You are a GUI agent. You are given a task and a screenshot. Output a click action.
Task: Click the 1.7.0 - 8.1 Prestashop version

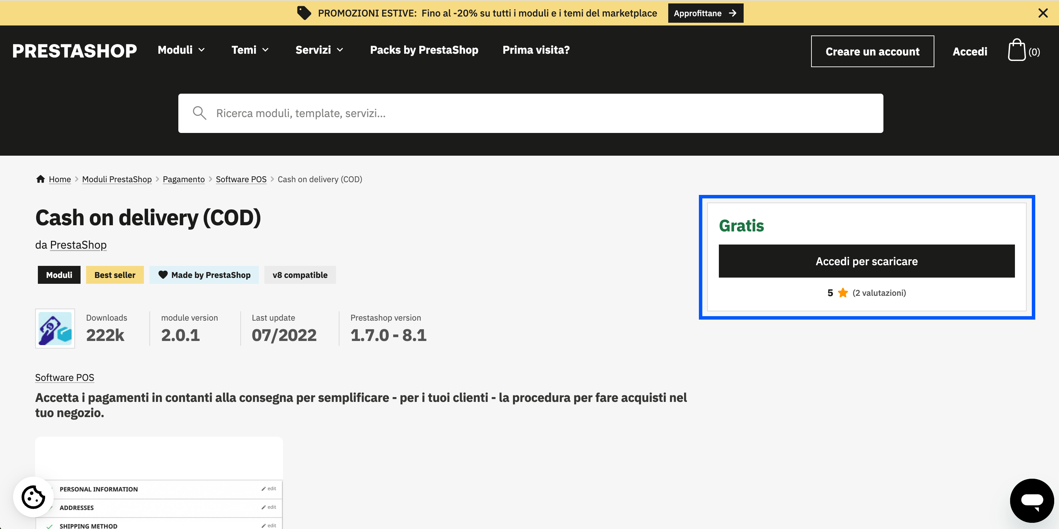388,335
